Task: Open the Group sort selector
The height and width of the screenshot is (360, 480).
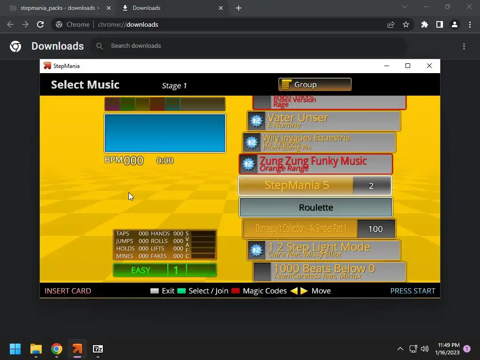Action: [315, 84]
